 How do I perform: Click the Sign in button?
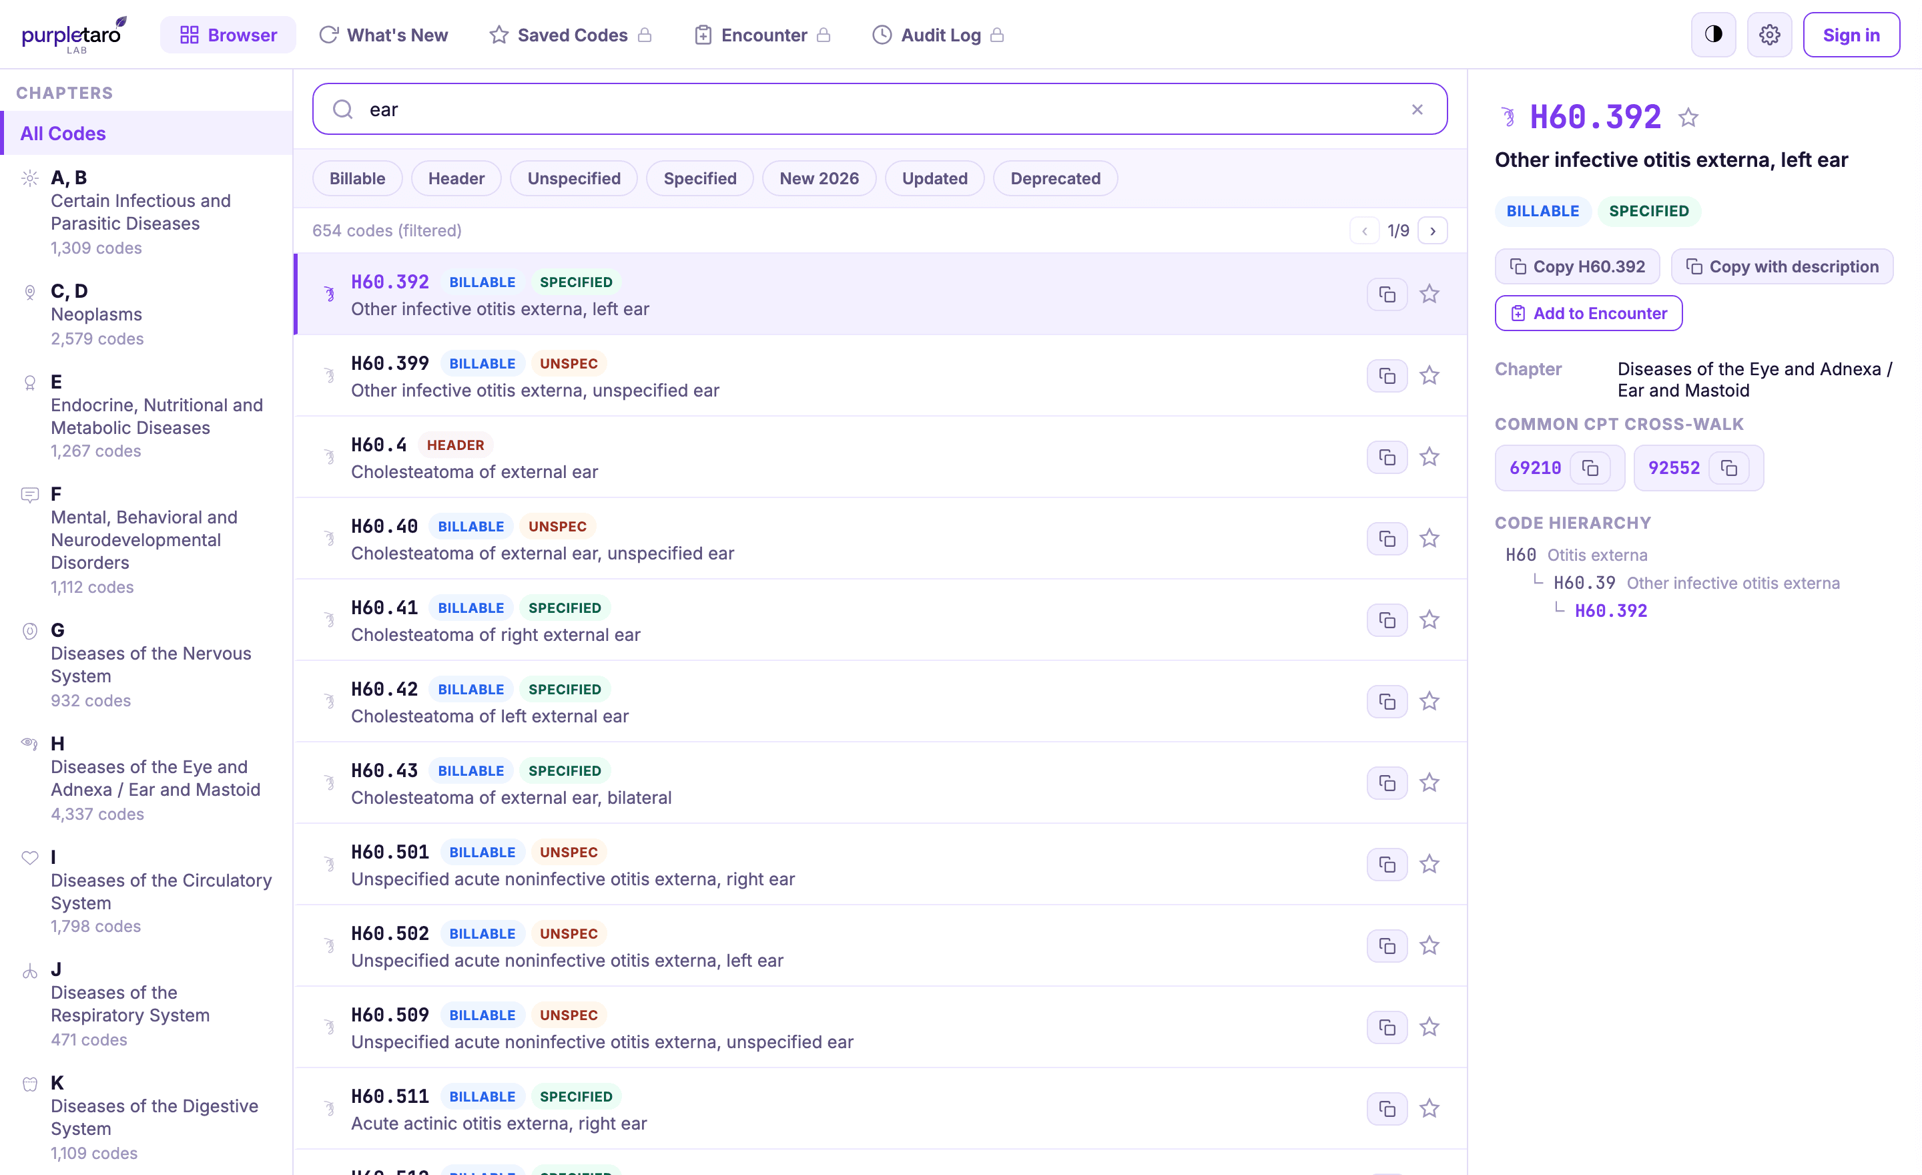[1850, 34]
